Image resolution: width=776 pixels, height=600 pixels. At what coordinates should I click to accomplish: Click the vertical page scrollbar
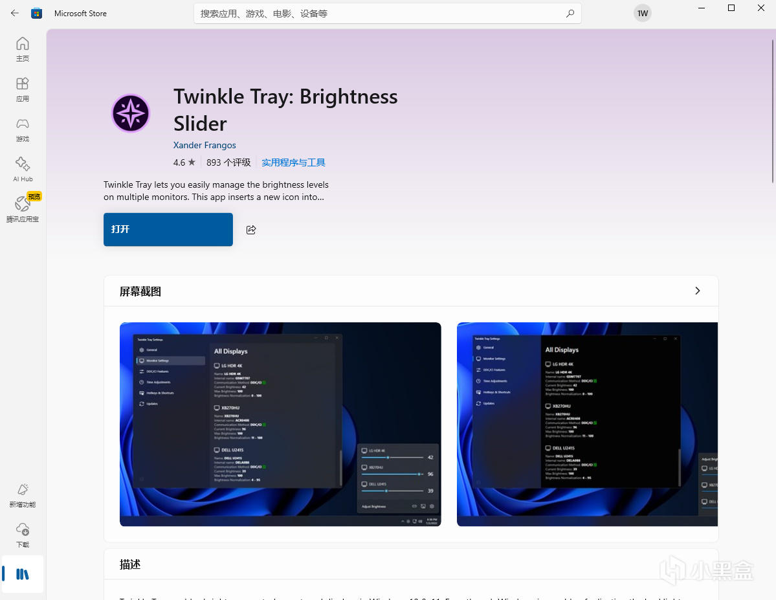click(772, 111)
